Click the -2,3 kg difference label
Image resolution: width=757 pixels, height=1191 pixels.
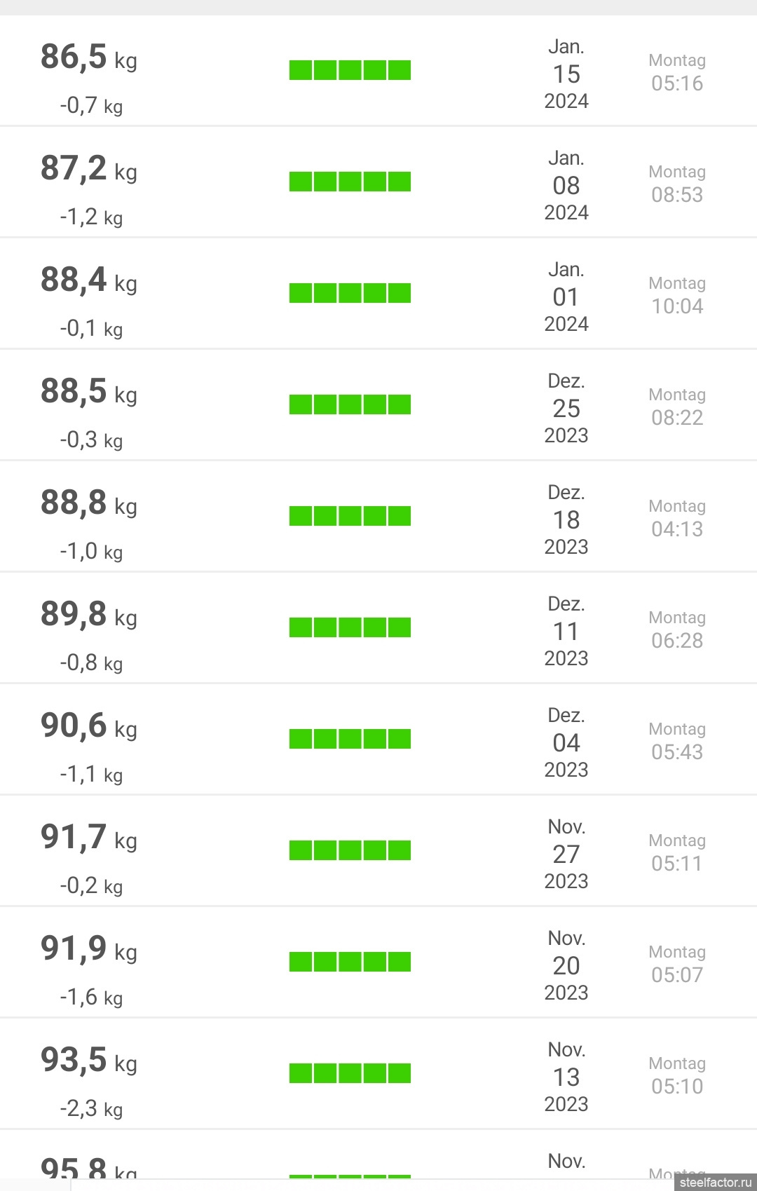(91, 1108)
